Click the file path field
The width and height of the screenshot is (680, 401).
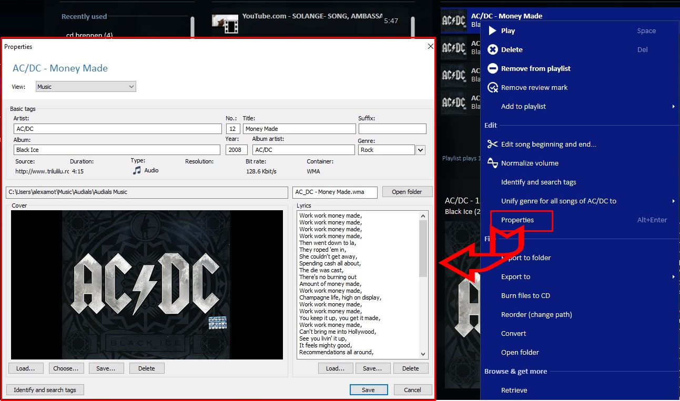point(147,192)
